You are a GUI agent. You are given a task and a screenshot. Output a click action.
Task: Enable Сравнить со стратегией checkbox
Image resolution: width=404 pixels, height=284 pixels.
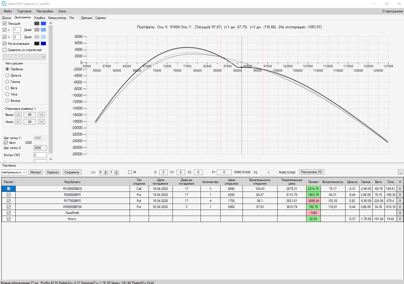(x=4, y=50)
